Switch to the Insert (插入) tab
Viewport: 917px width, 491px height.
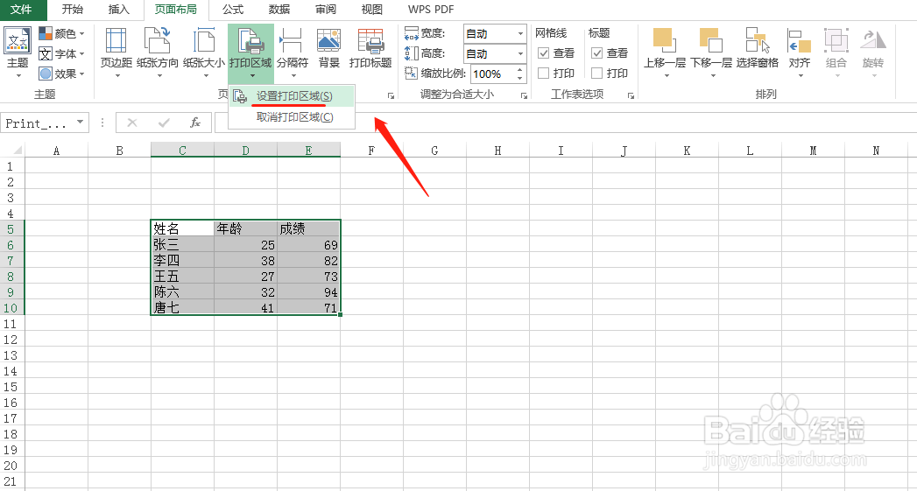pos(119,10)
